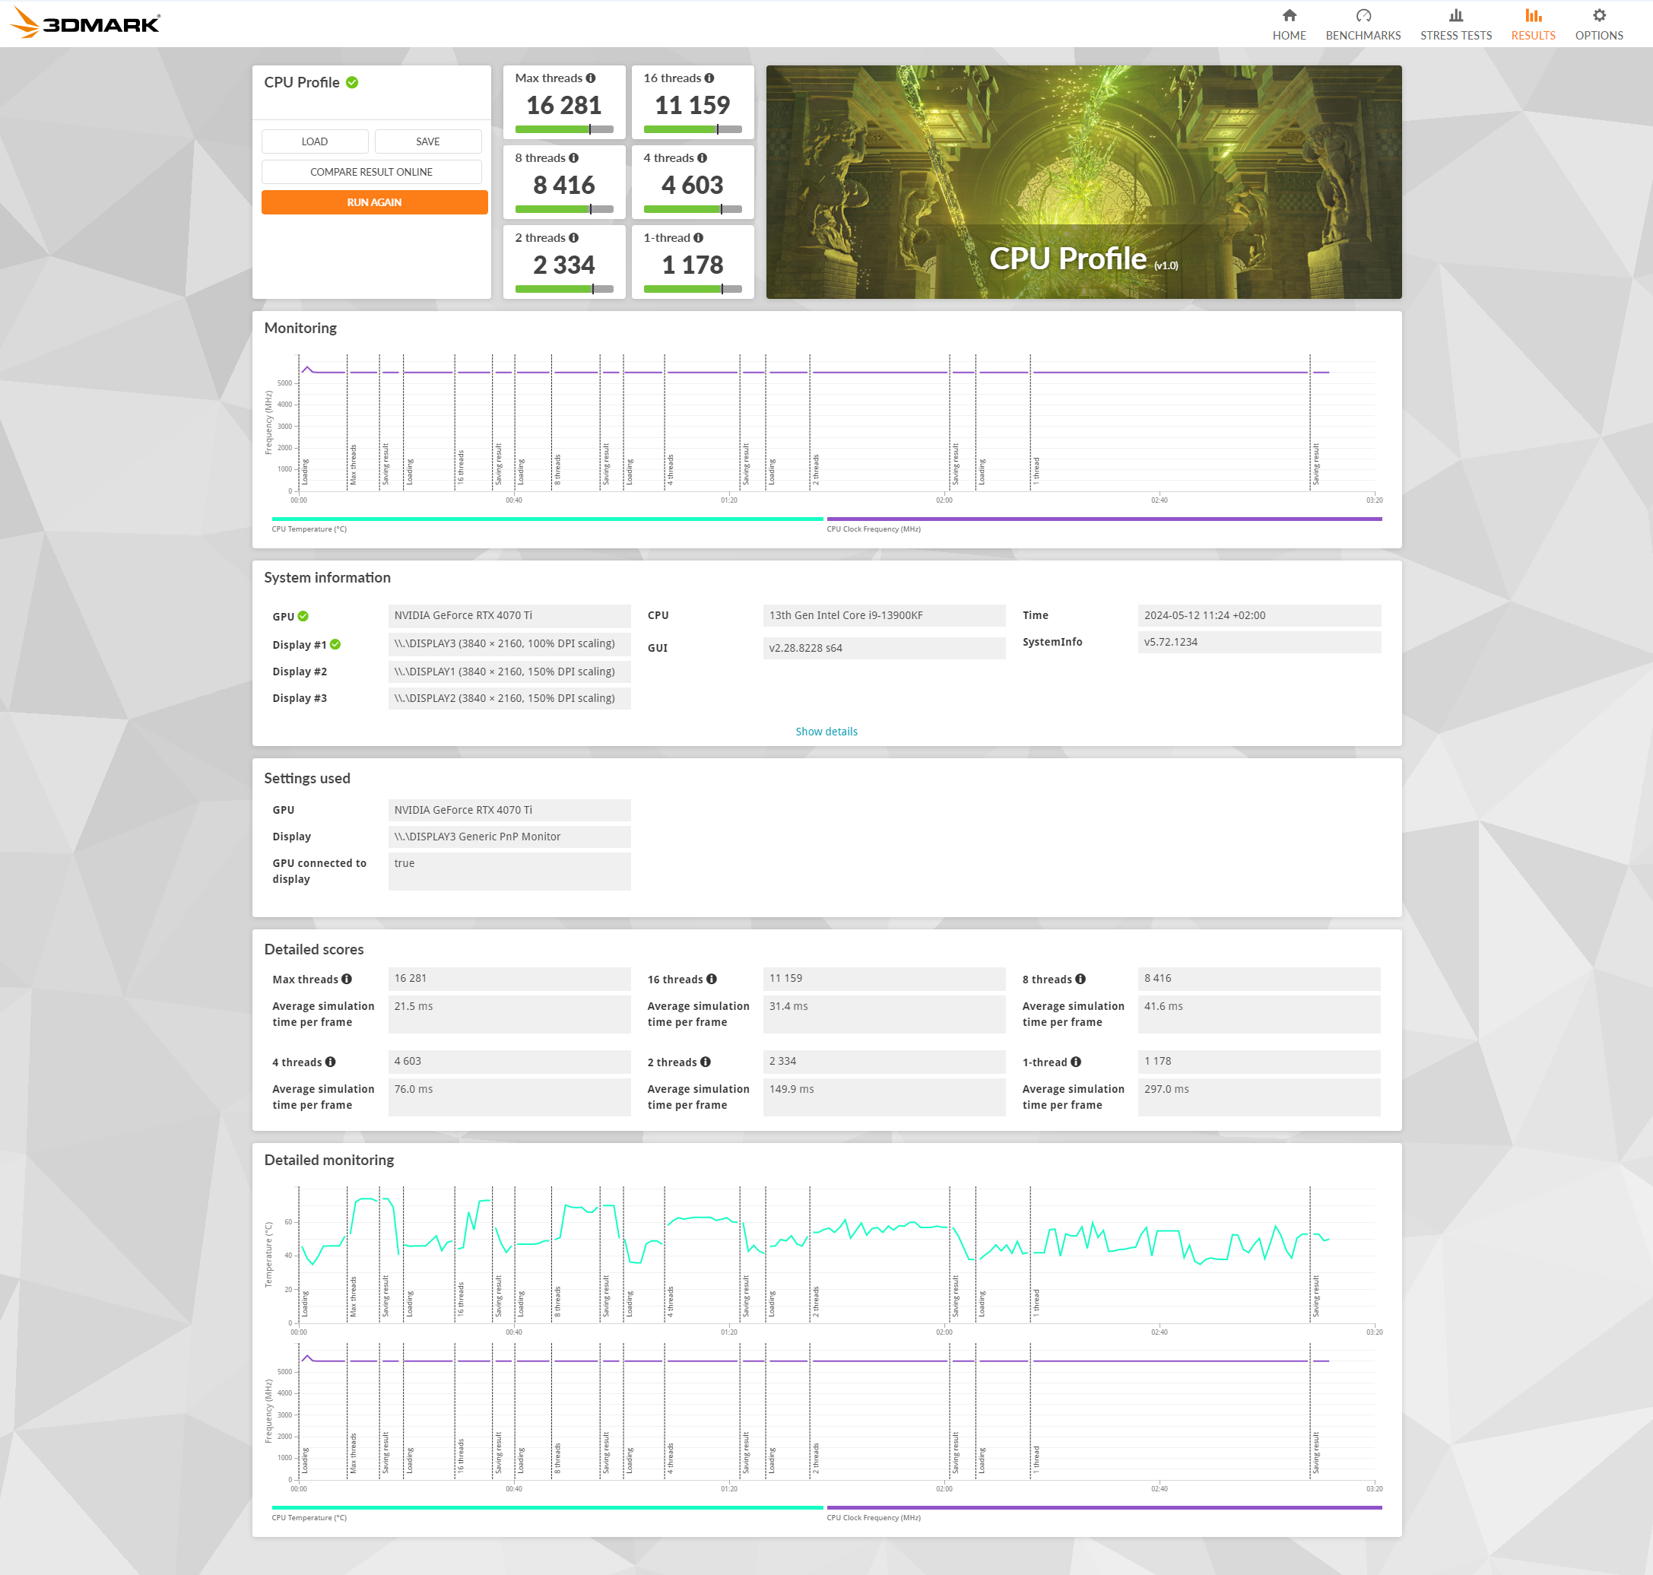Click the info icon beside Max threads score

click(590, 78)
